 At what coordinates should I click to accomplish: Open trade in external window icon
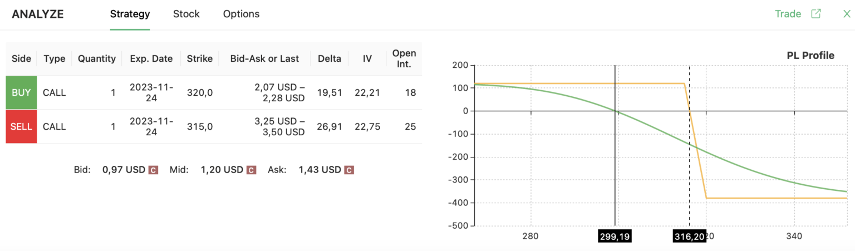click(816, 14)
